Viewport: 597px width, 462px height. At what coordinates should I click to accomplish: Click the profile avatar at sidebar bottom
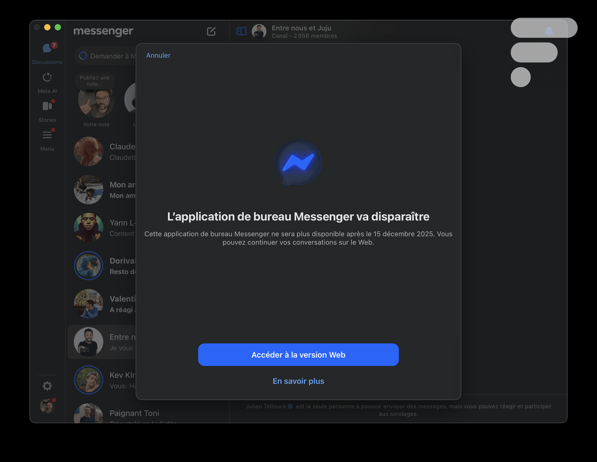coord(47,406)
